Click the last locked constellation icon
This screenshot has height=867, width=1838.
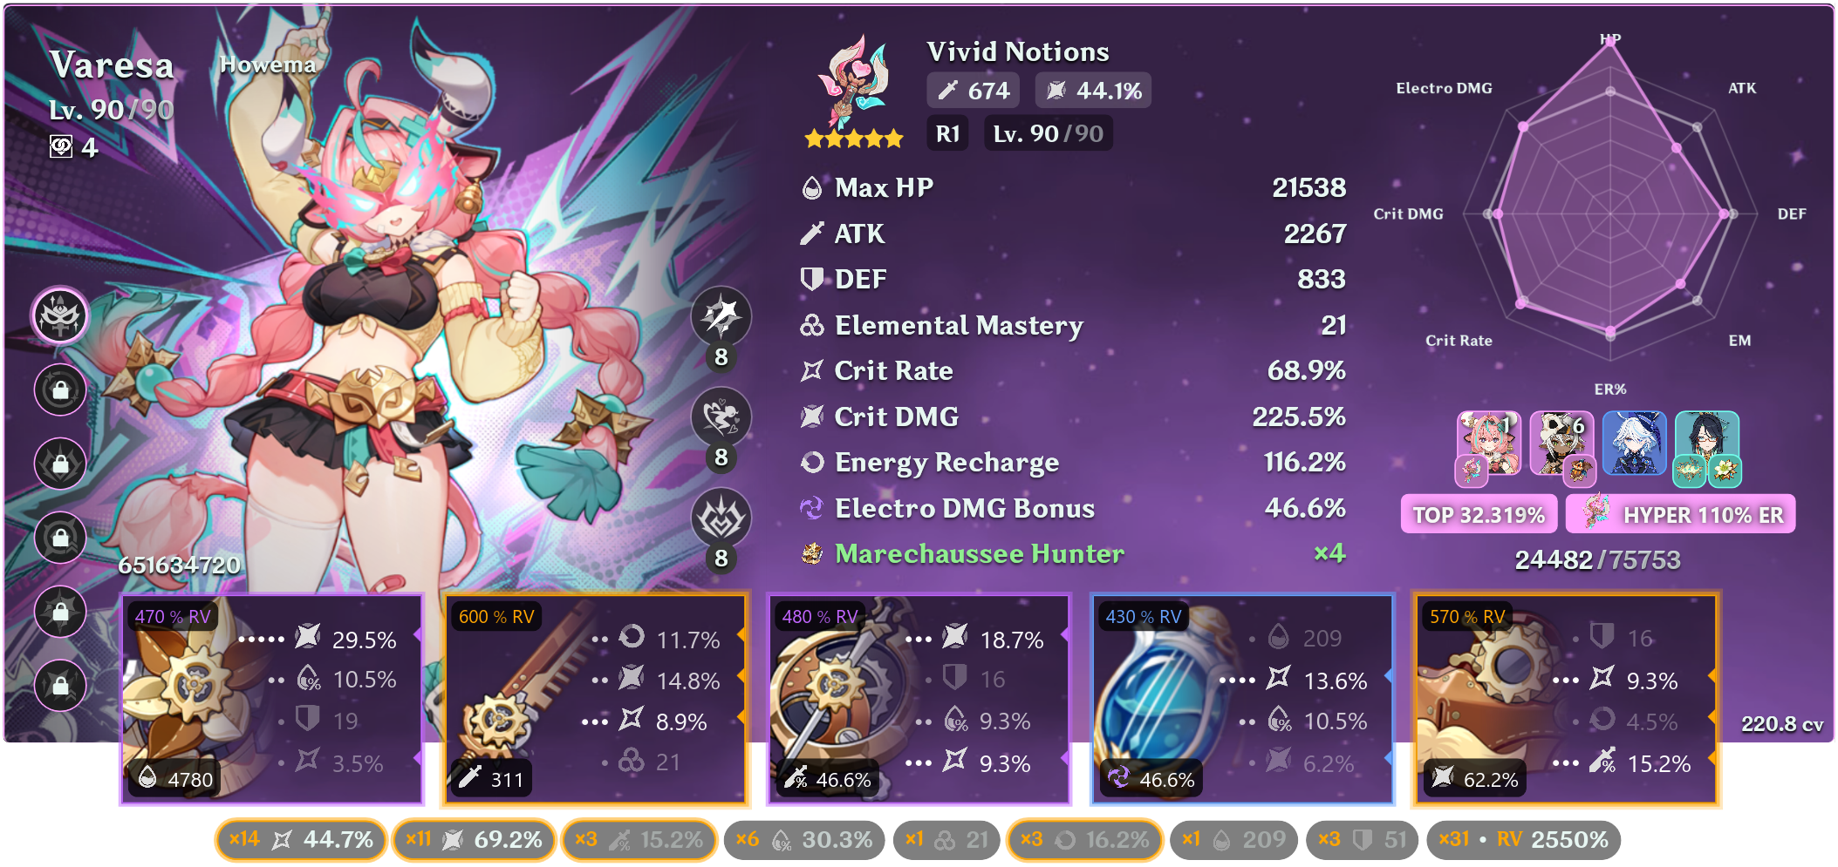(60, 685)
